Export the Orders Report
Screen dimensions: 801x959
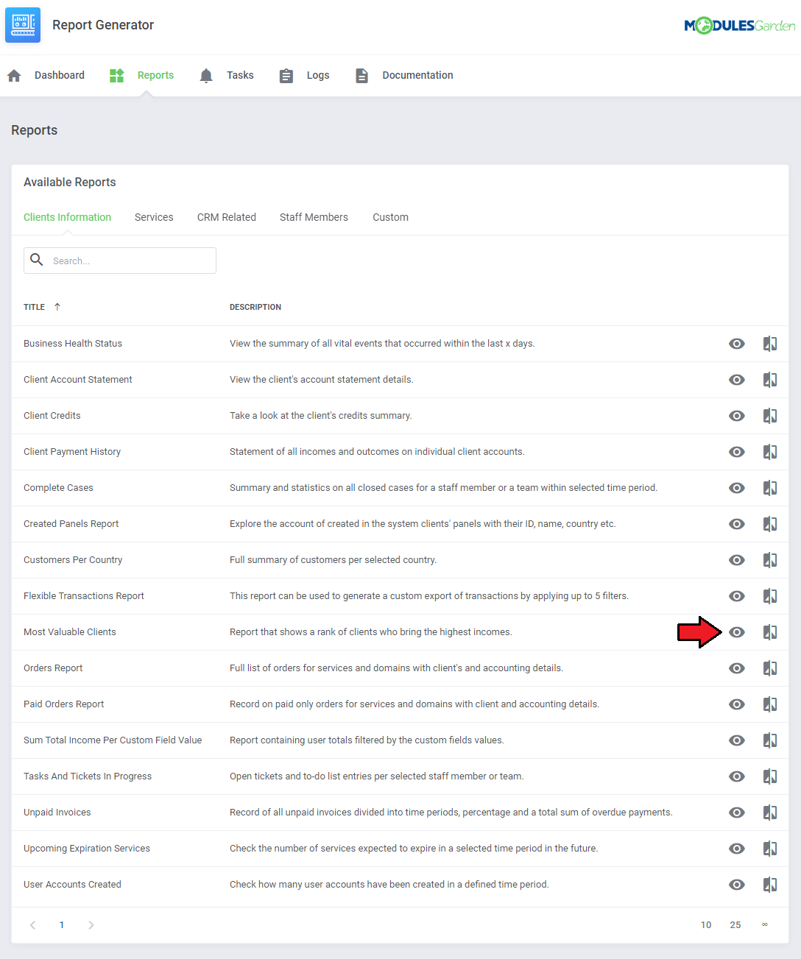point(770,668)
